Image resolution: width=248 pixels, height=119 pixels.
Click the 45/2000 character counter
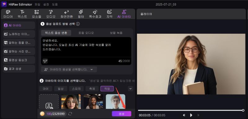click(x=124, y=61)
